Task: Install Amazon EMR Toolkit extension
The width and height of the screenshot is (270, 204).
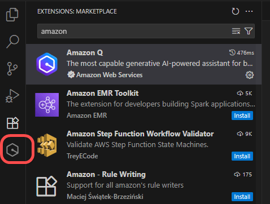Action: 242,116
